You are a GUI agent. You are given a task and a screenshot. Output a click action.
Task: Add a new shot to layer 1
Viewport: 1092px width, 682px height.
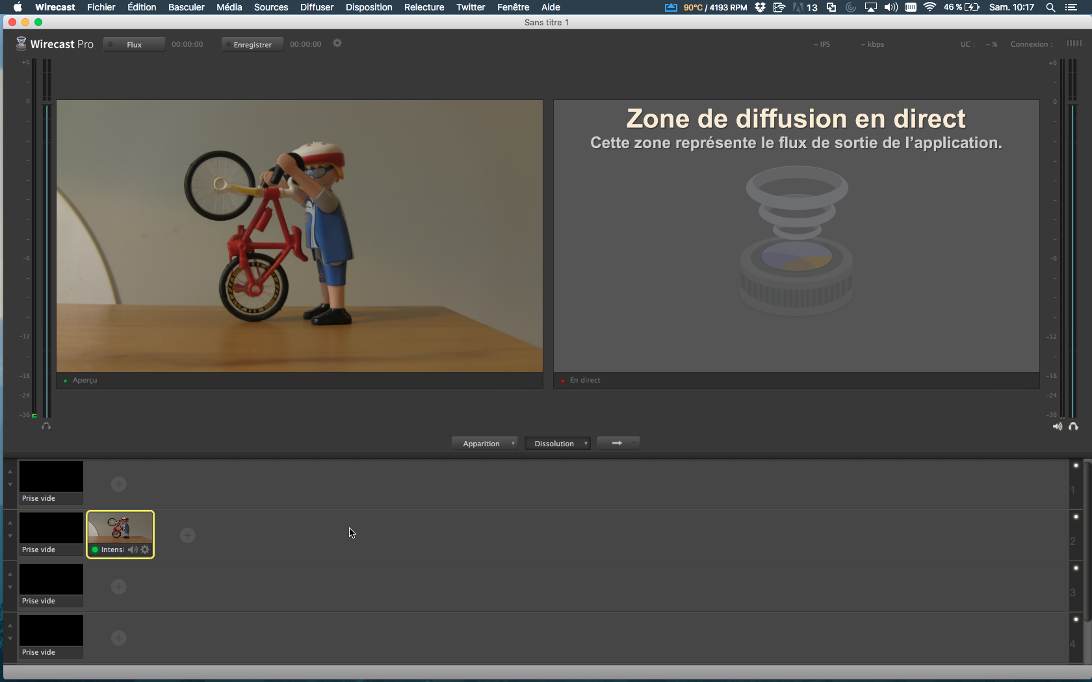click(x=118, y=484)
